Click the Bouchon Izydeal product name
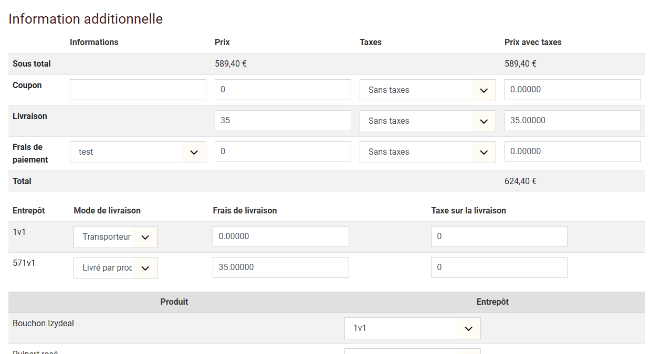The width and height of the screenshot is (651, 354). tap(43, 324)
